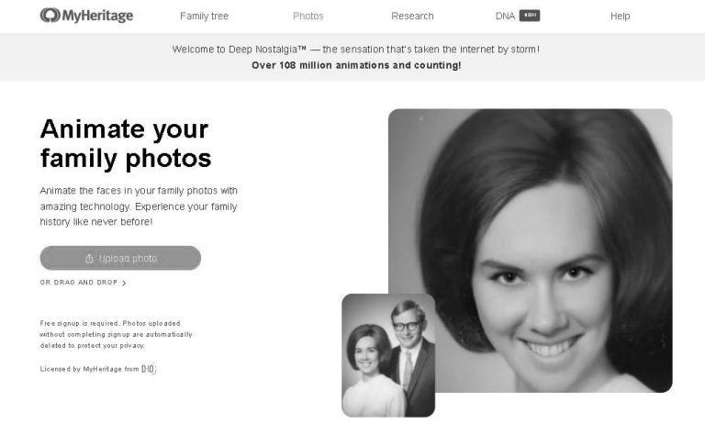Screen dimensions: 705x435
Task: Open the DNA menu
Action: point(505,17)
